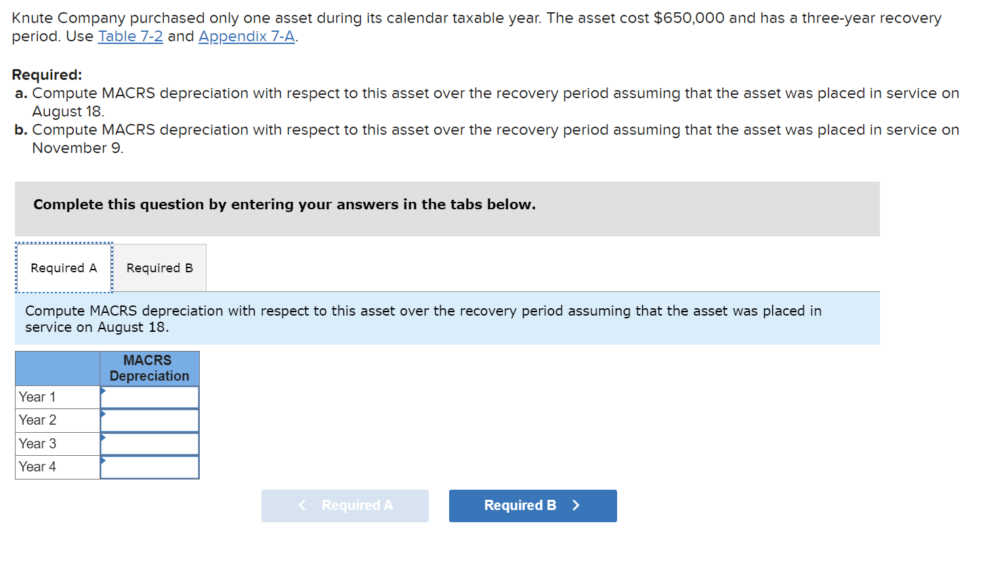
Task: Click the MACRS Depreciation column header
Action: pyautogui.click(x=149, y=368)
